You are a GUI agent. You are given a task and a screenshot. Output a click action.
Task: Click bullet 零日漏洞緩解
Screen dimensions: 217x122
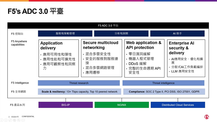139,54
